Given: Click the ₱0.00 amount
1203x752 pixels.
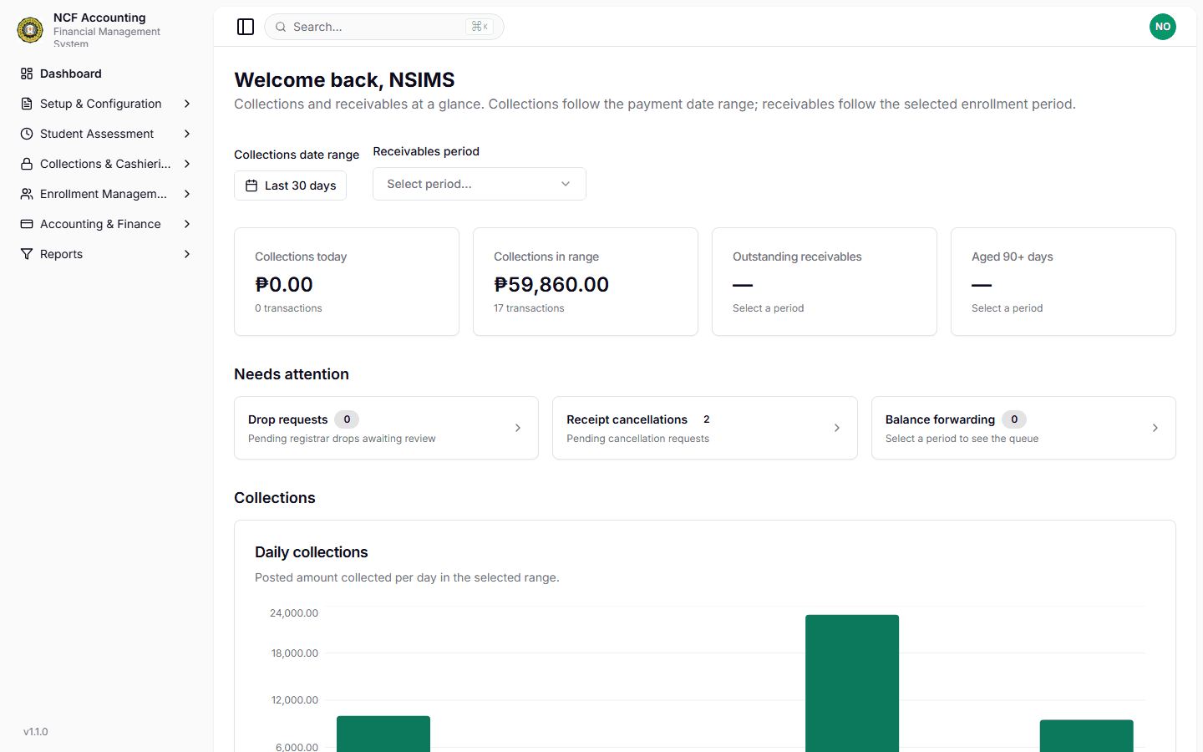Looking at the screenshot, I should click(284, 284).
